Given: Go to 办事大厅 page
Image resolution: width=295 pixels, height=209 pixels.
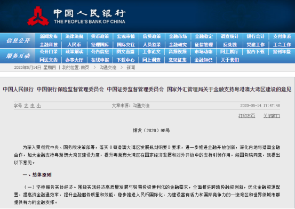Looking at the screenshot, I should 74,60.
